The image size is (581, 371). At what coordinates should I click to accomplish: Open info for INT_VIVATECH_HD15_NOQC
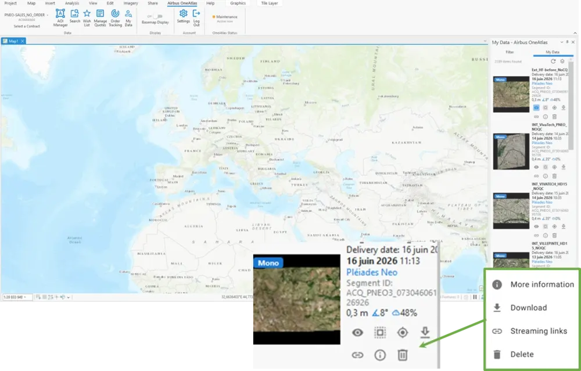pos(546,236)
